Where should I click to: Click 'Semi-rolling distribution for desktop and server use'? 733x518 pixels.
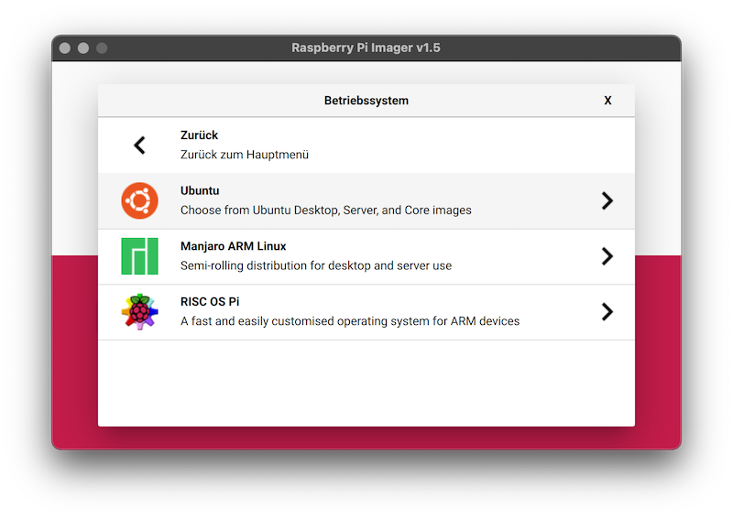[316, 265]
